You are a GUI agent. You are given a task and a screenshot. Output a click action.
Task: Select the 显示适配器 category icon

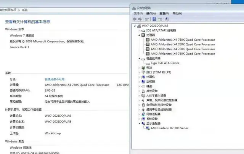(143, 124)
